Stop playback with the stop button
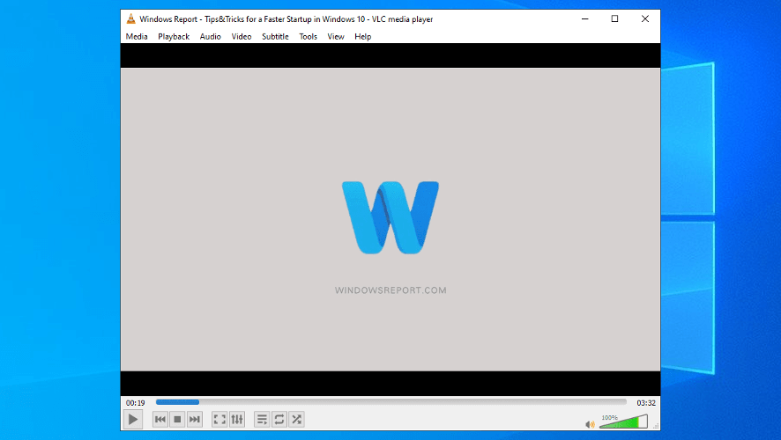Viewport: 781px width, 440px height. point(177,419)
